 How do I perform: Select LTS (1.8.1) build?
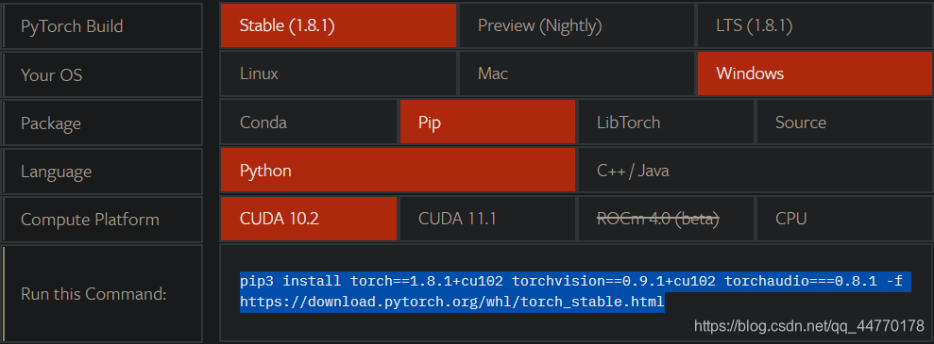coord(814,25)
